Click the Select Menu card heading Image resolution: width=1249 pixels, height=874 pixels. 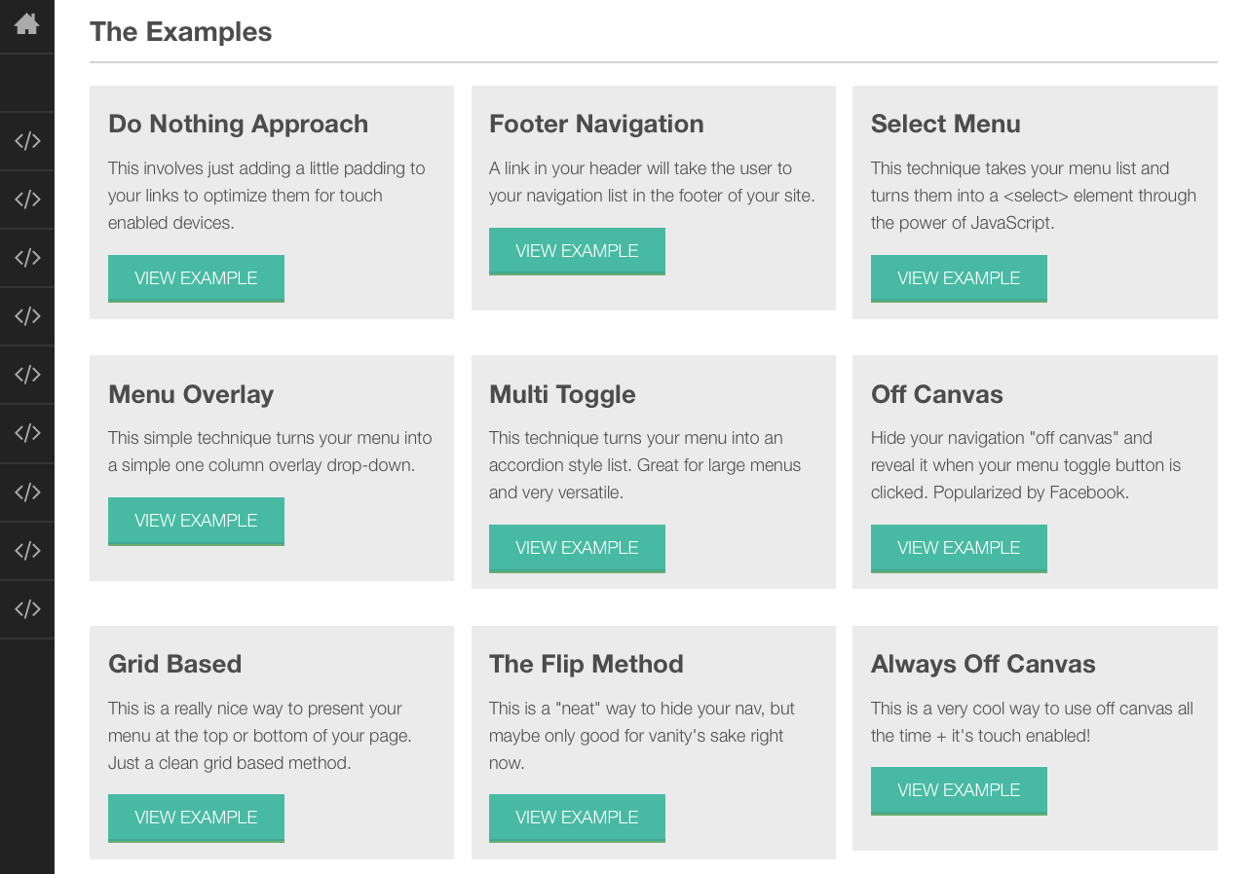[946, 125]
